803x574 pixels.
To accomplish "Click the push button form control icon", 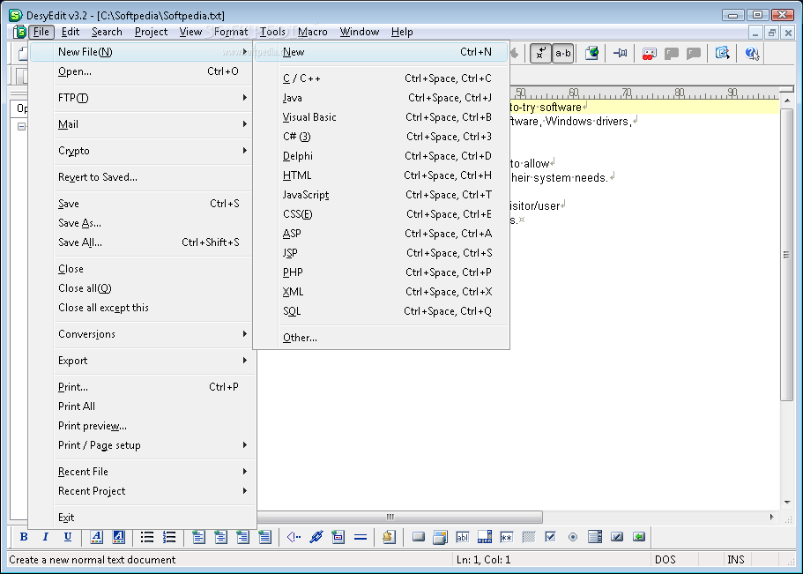I will coord(419,537).
